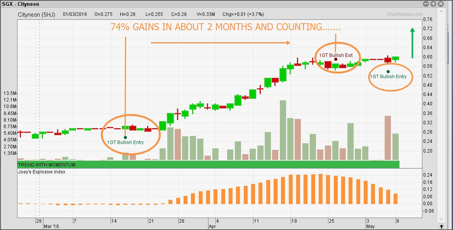Close the SGX - Cityneon chart window
Screen dimensions: 453x230
tap(441, 4)
